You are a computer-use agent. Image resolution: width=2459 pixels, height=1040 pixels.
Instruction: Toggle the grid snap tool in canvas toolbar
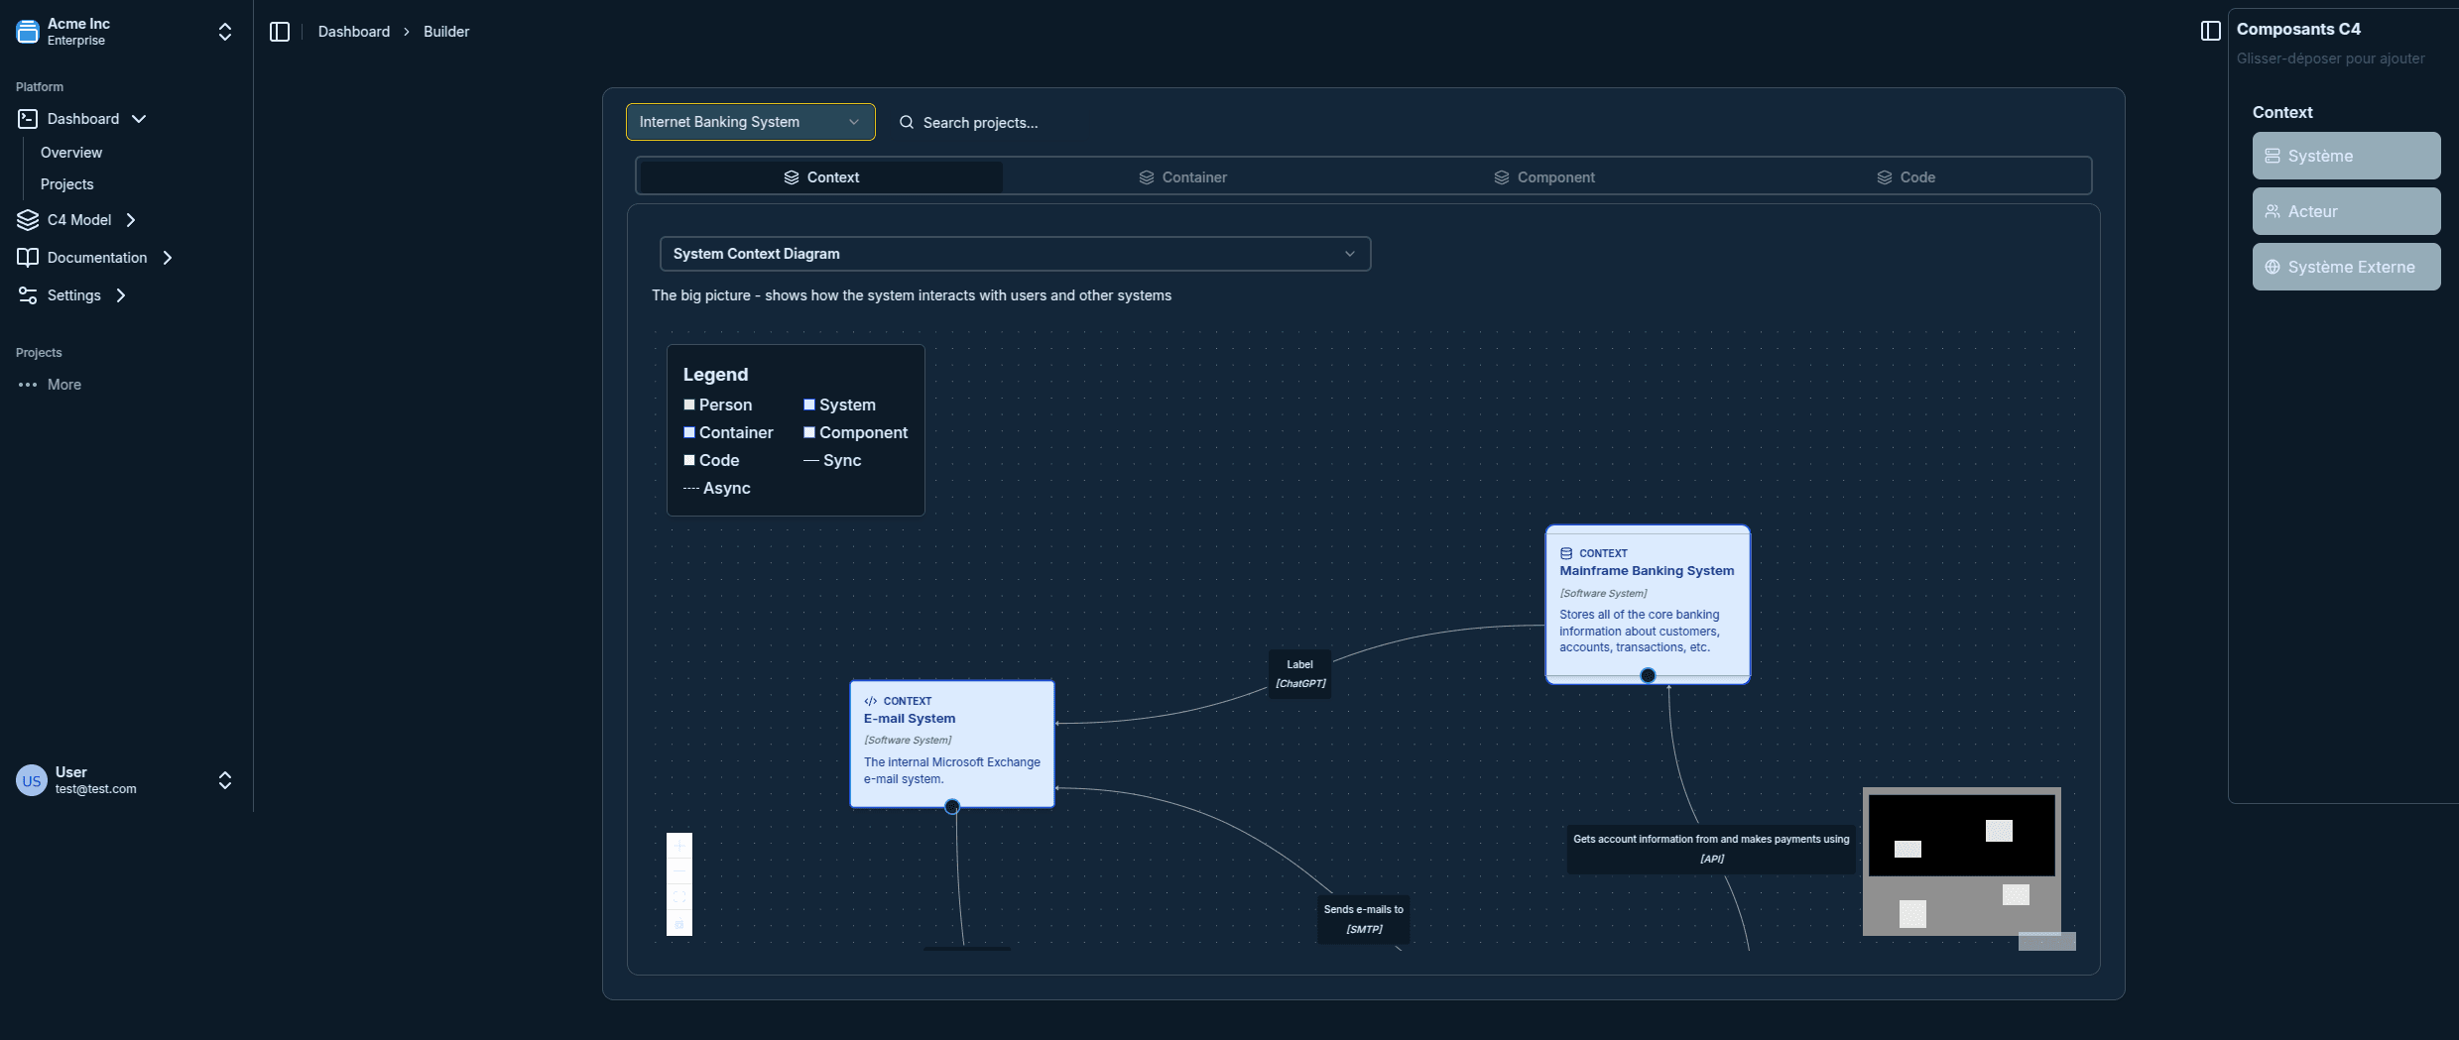tap(679, 923)
